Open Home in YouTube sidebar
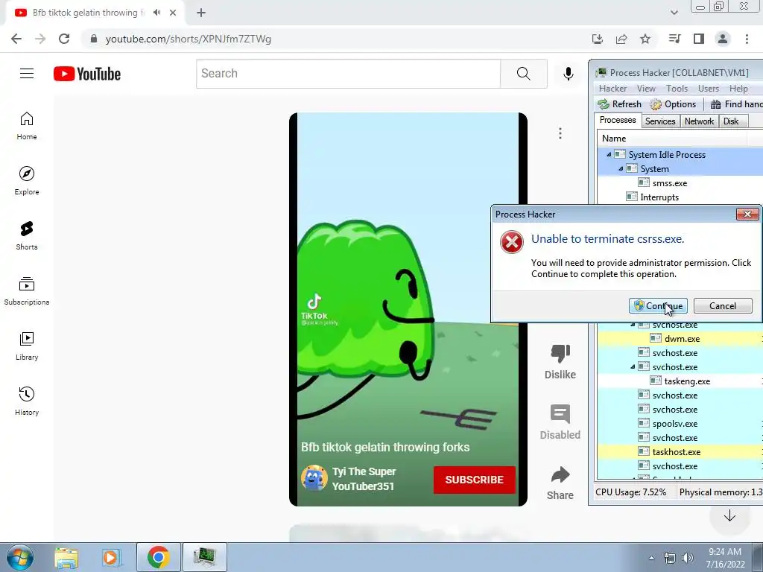The width and height of the screenshot is (763, 572). (x=27, y=126)
